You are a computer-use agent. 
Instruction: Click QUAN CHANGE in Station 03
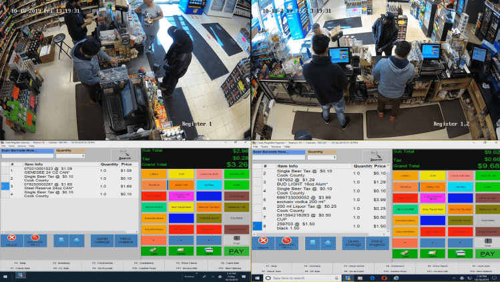[354, 243]
